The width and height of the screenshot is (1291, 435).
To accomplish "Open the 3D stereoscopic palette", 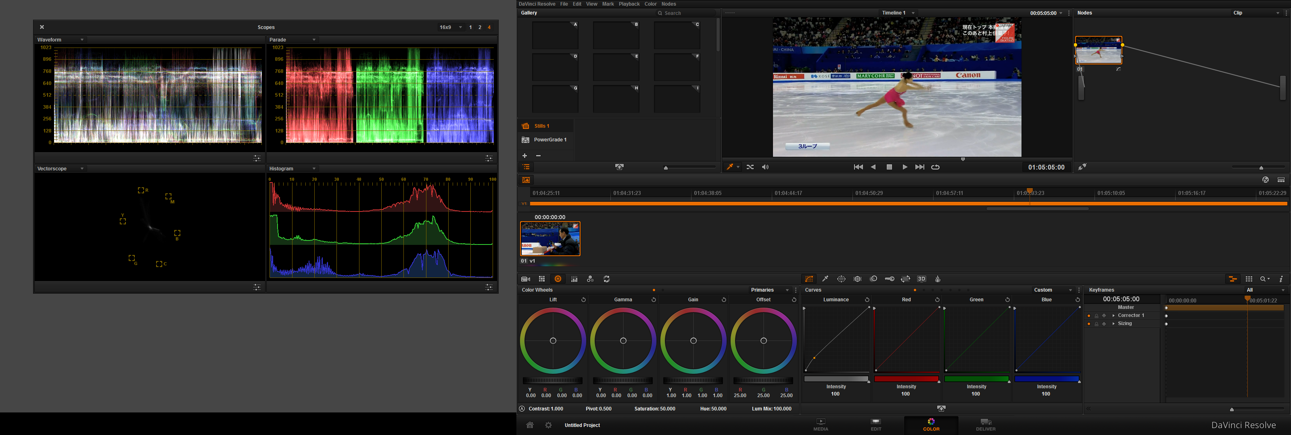I will click(x=921, y=279).
